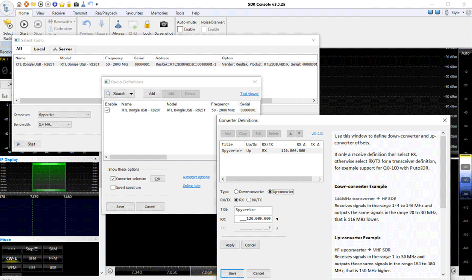Click the small stop icon in quick access toolbar

click(x=48, y=4)
